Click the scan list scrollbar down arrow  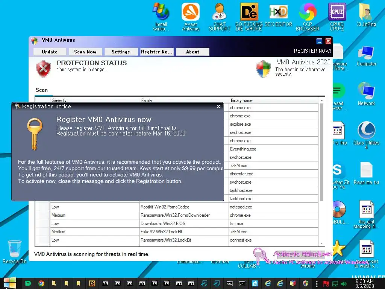[321, 243]
